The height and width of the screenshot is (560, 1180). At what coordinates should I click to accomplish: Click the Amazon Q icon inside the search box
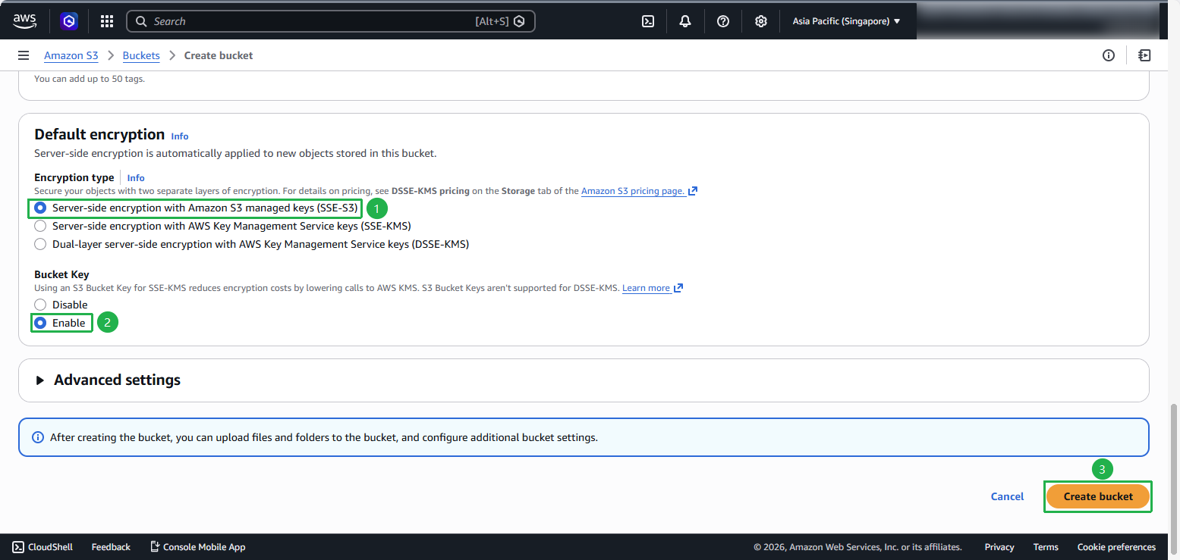(x=519, y=21)
